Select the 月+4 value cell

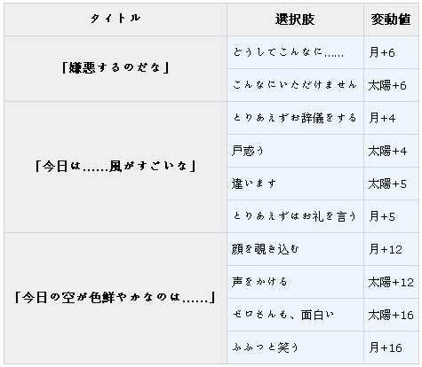(391, 118)
